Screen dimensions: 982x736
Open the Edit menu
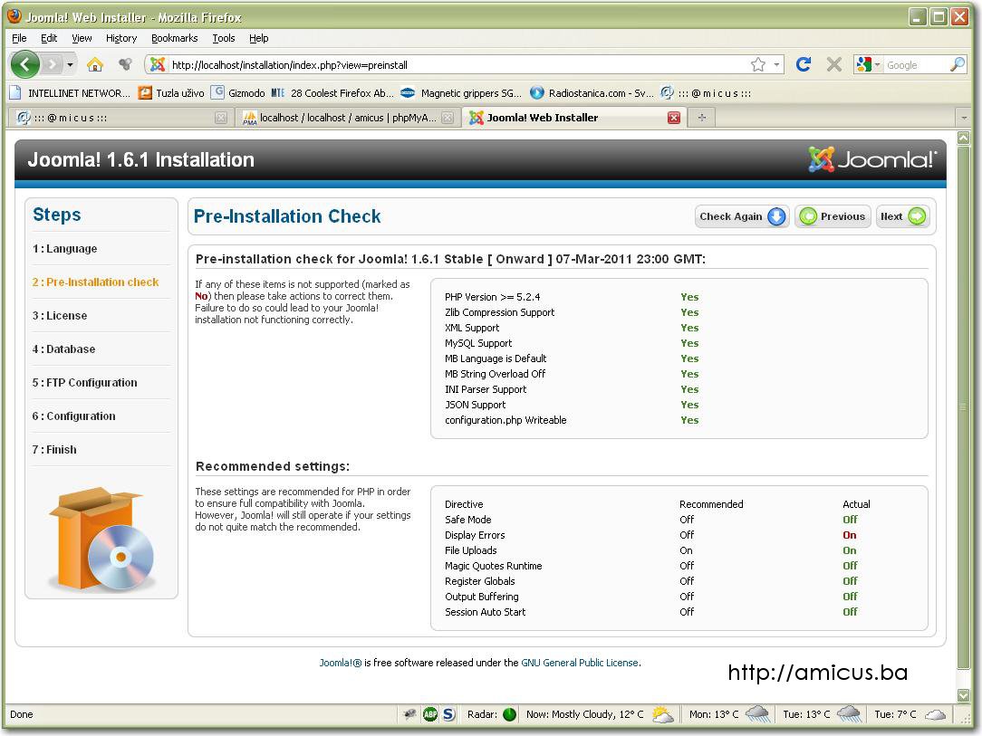click(49, 38)
